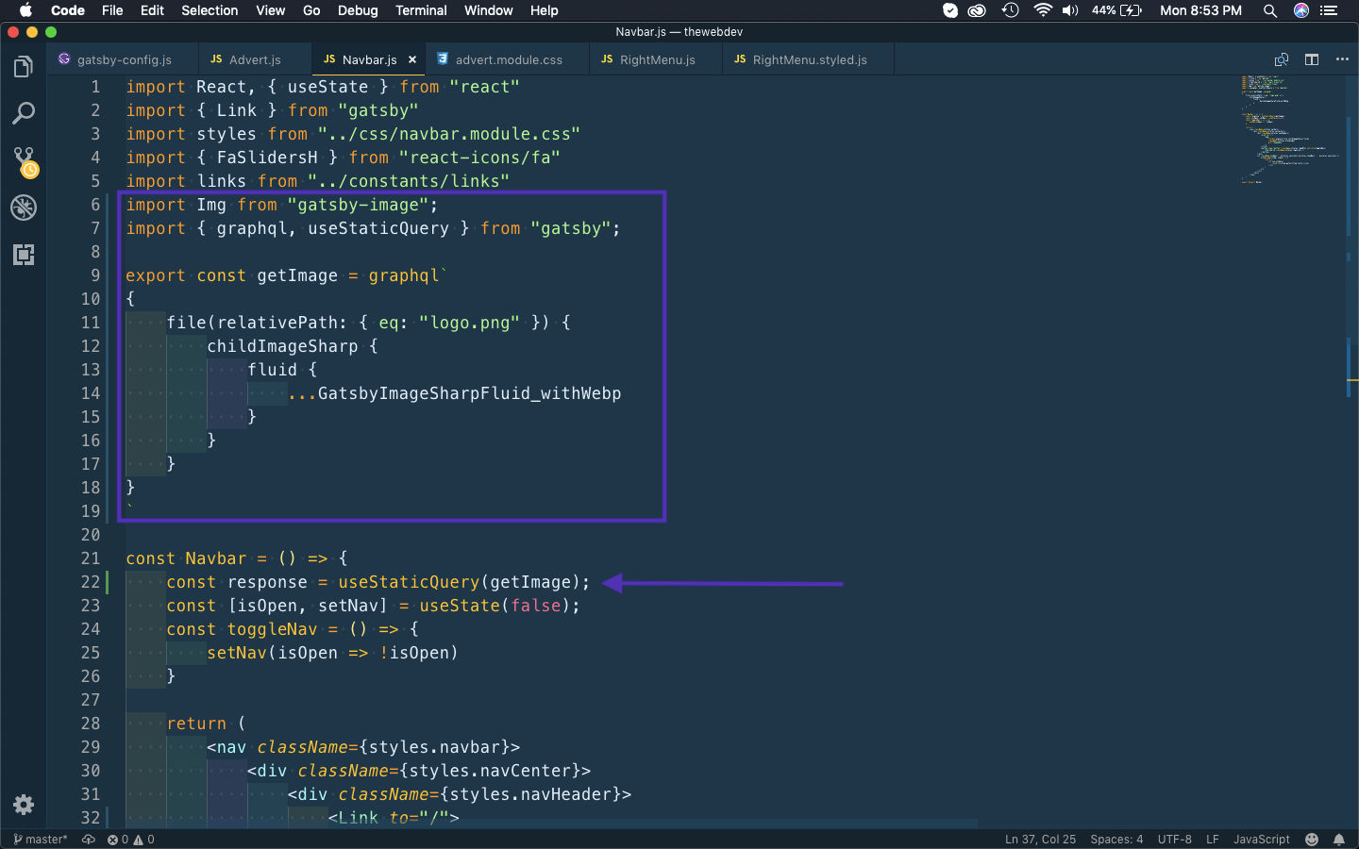Open the Code application menu
The width and height of the screenshot is (1359, 849).
[x=68, y=10]
